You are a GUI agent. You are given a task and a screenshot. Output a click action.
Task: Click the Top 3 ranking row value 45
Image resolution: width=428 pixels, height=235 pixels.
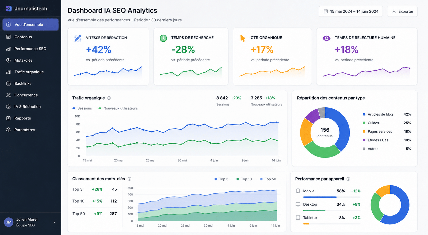[x=114, y=189]
